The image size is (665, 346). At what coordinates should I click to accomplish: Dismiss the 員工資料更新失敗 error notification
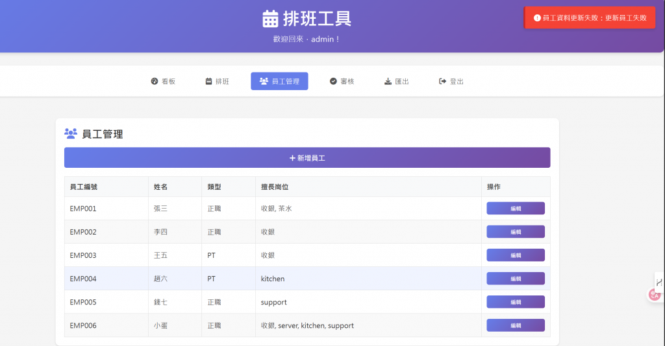590,17
